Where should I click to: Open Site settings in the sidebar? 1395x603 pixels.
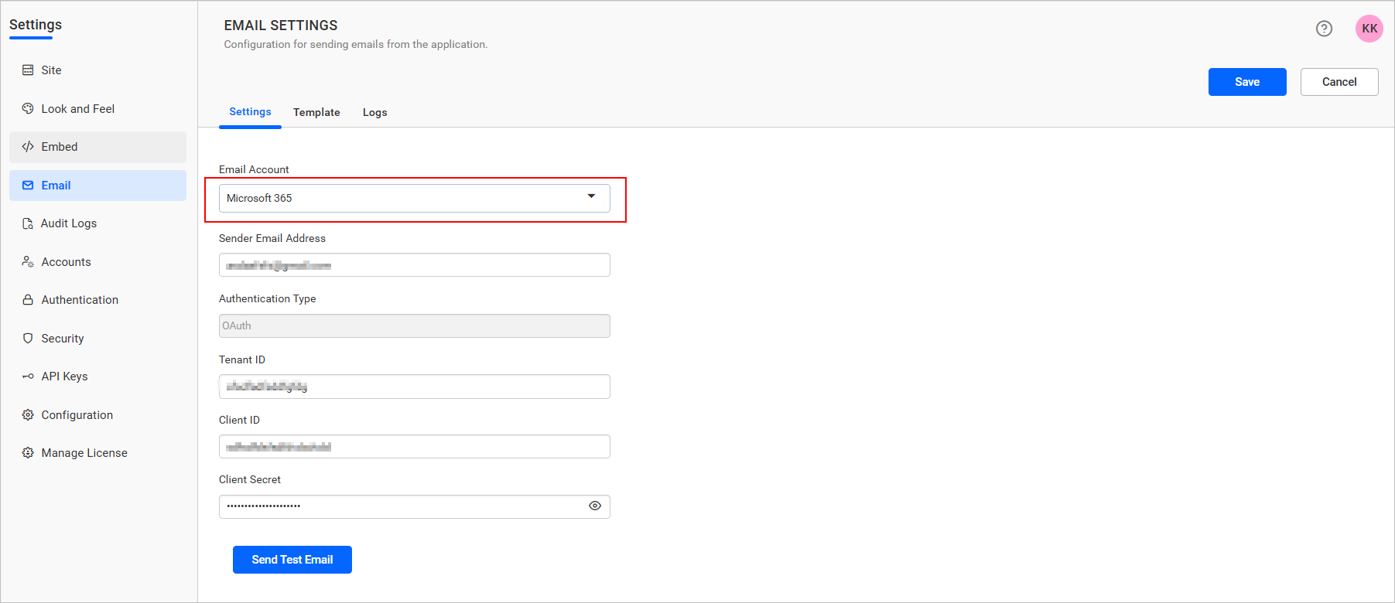click(x=97, y=70)
